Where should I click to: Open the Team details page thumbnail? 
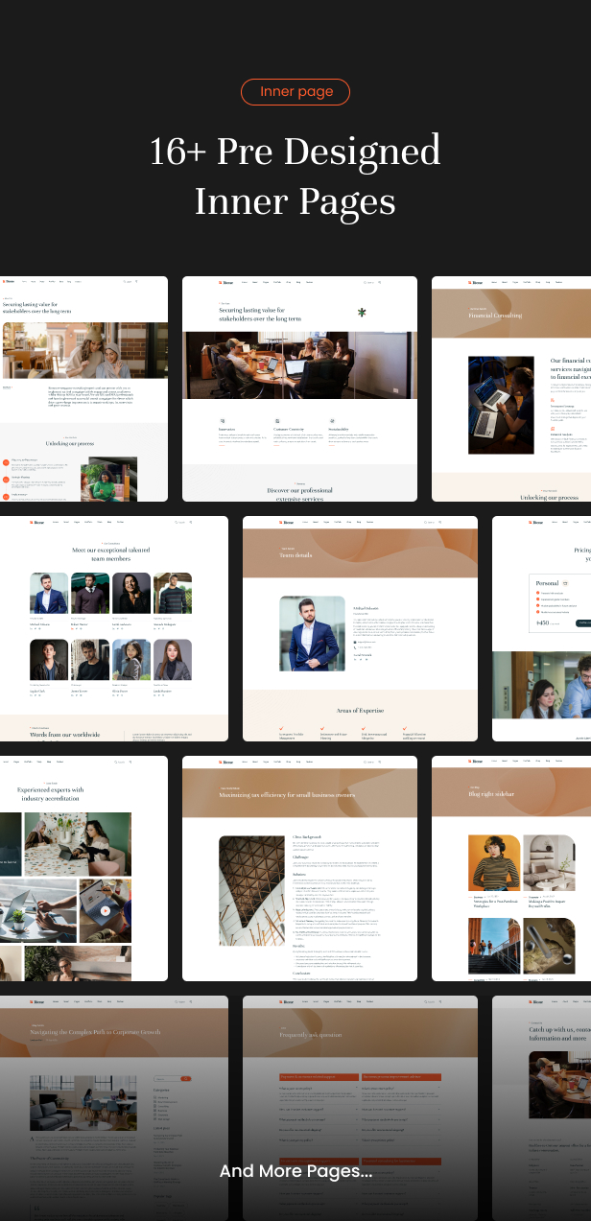[x=359, y=628]
